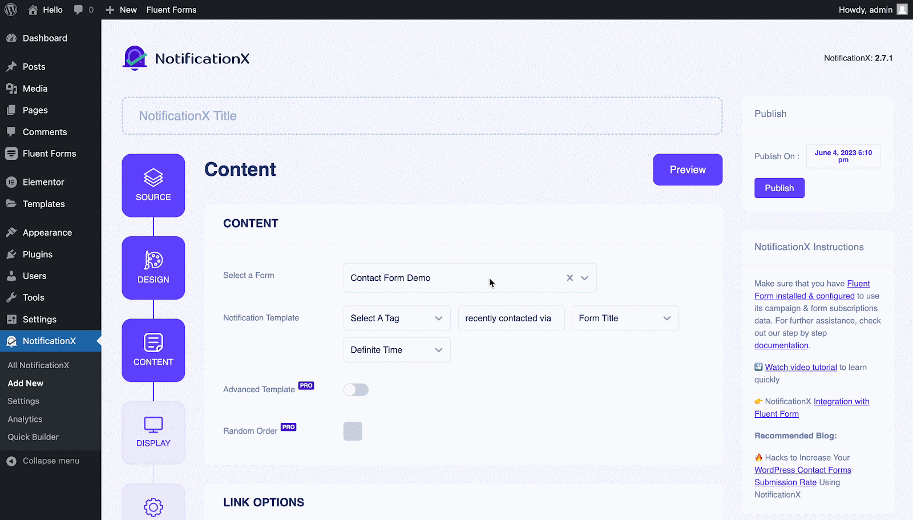
Task: Go to the DESIGN step
Action: point(153,268)
